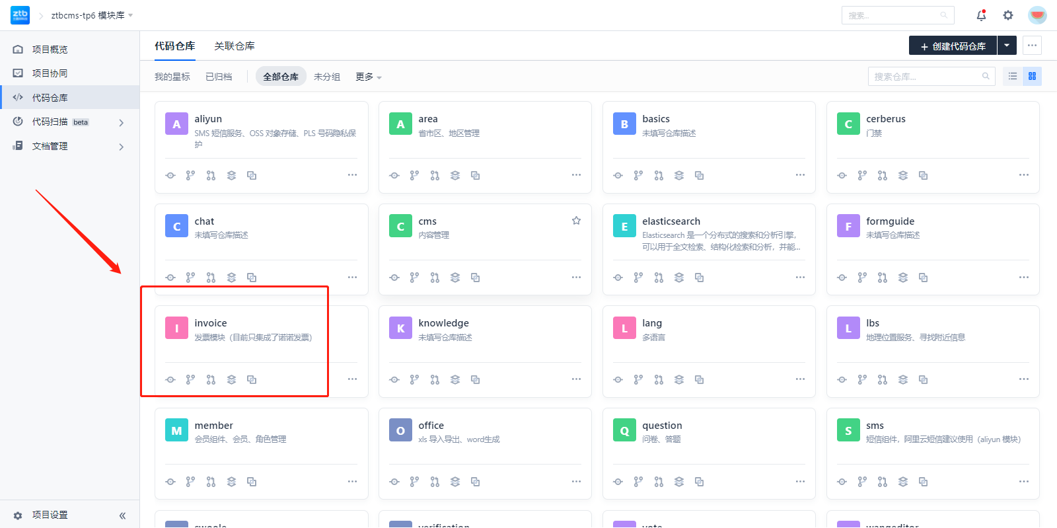
Task: Open ztbcms-tp6 模块库 project dropdown
Action: (x=92, y=15)
